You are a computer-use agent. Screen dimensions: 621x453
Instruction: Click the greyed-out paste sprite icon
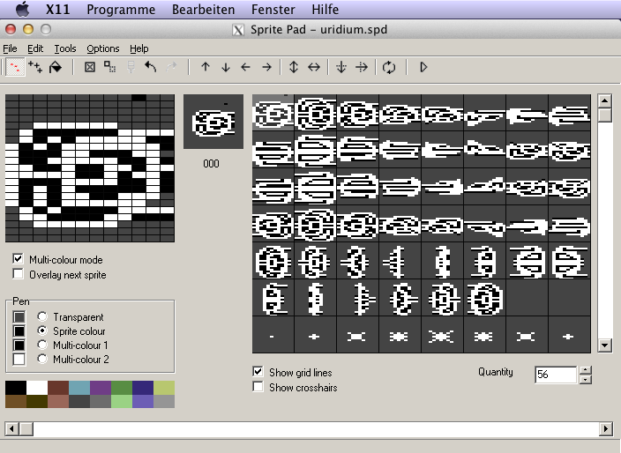click(x=131, y=67)
